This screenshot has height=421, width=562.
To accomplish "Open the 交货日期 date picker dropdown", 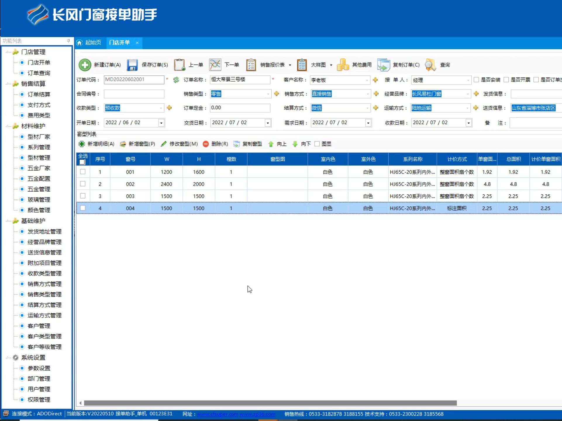I will [x=267, y=122].
